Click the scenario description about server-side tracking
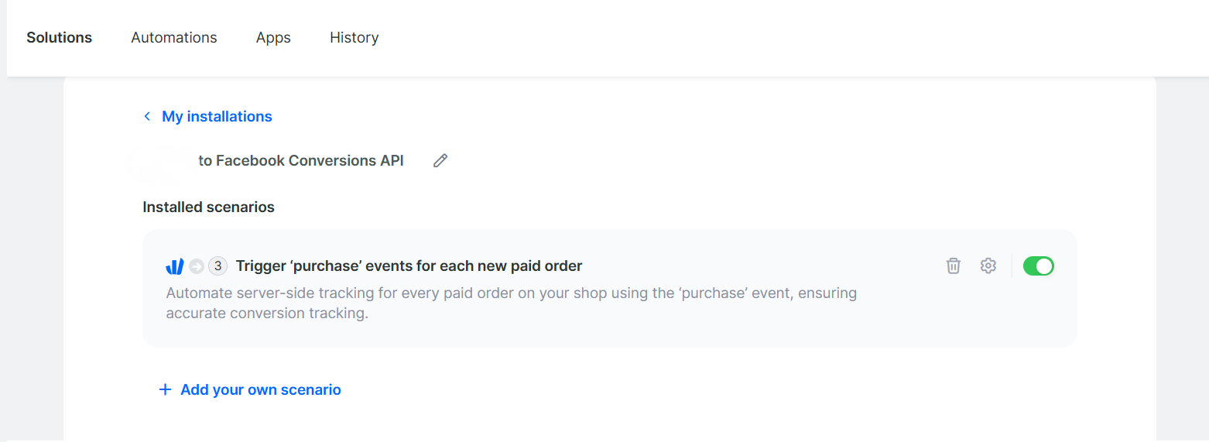The height and width of the screenshot is (442, 1209). 512,303
